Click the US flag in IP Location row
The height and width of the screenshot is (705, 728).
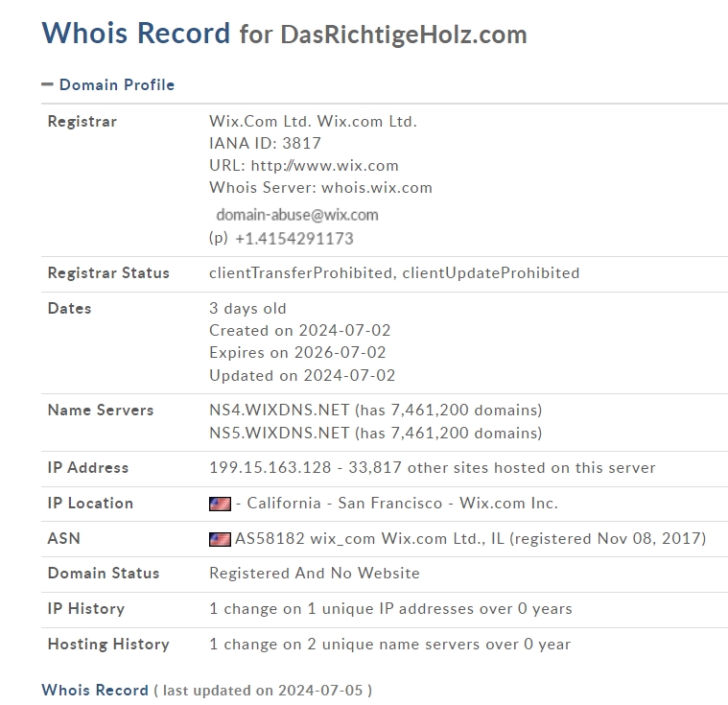pos(220,504)
